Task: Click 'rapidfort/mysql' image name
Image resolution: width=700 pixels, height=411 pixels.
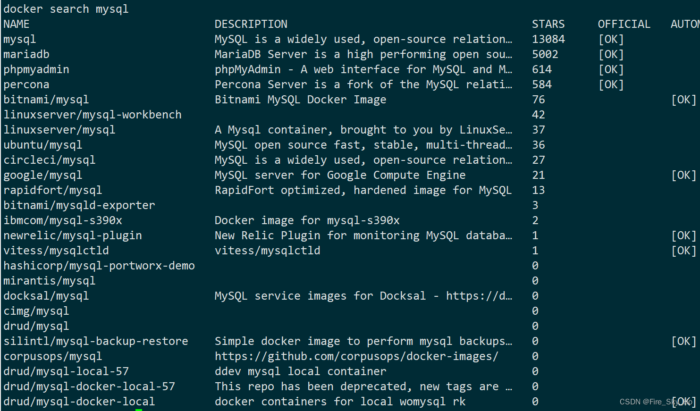Action: (53, 190)
